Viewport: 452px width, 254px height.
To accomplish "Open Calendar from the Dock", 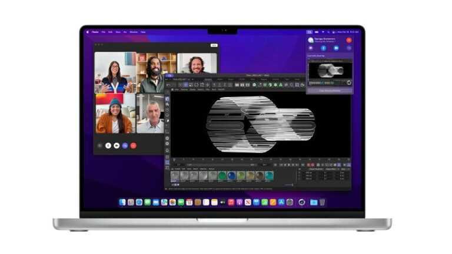I will click(189, 202).
